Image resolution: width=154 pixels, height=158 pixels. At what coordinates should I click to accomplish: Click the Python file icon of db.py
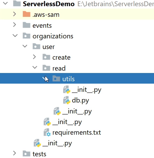tap(67, 100)
